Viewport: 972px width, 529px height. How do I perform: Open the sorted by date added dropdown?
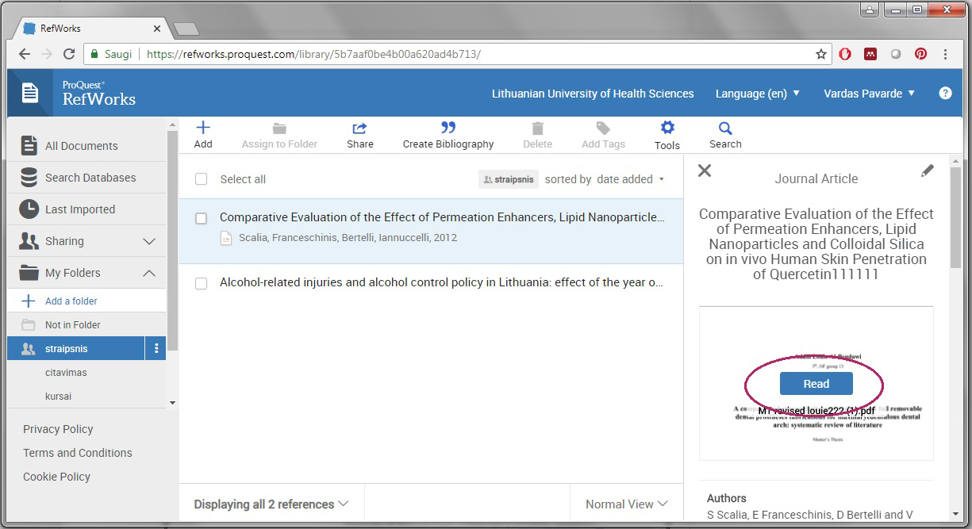631,179
